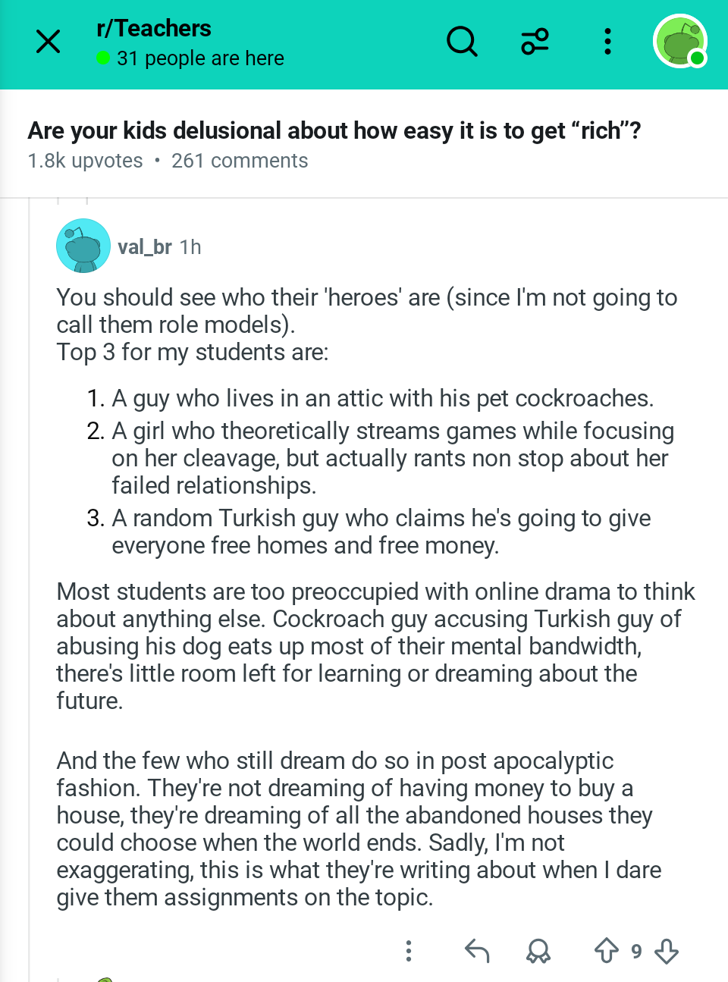Tap the comment vote score number 9

click(x=636, y=951)
